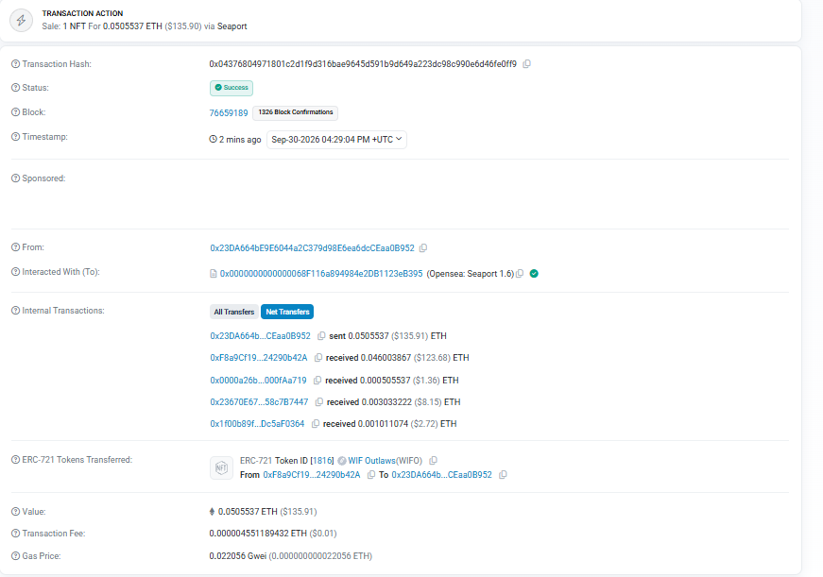Open the Seaport 1.6 contract address link

point(320,274)
